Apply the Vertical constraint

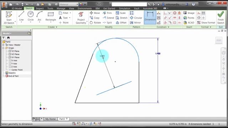180,18
